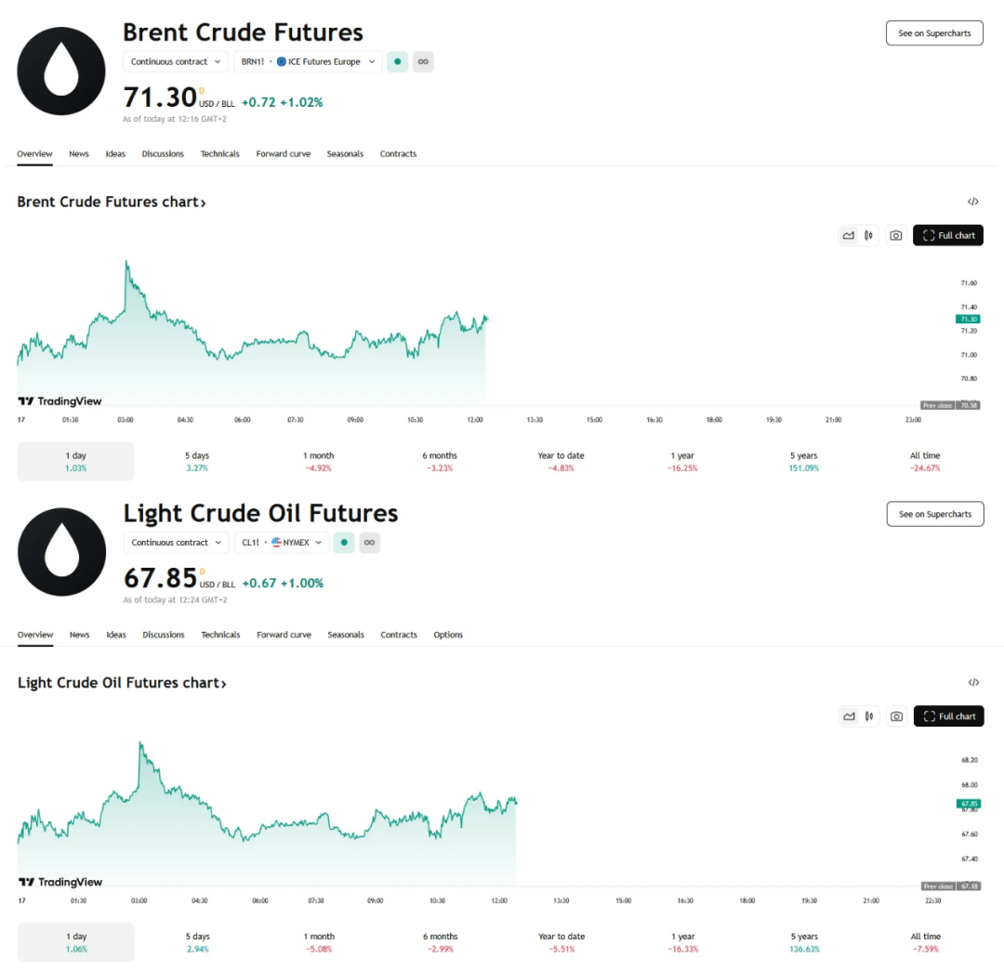Open the Light Crude Oil Futures chart heading link
1004x971 pixels.
click(122, 683)
